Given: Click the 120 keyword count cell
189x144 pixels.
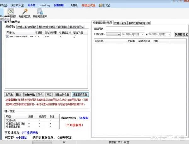Looking at the screenshot, I should click(47, 37).
